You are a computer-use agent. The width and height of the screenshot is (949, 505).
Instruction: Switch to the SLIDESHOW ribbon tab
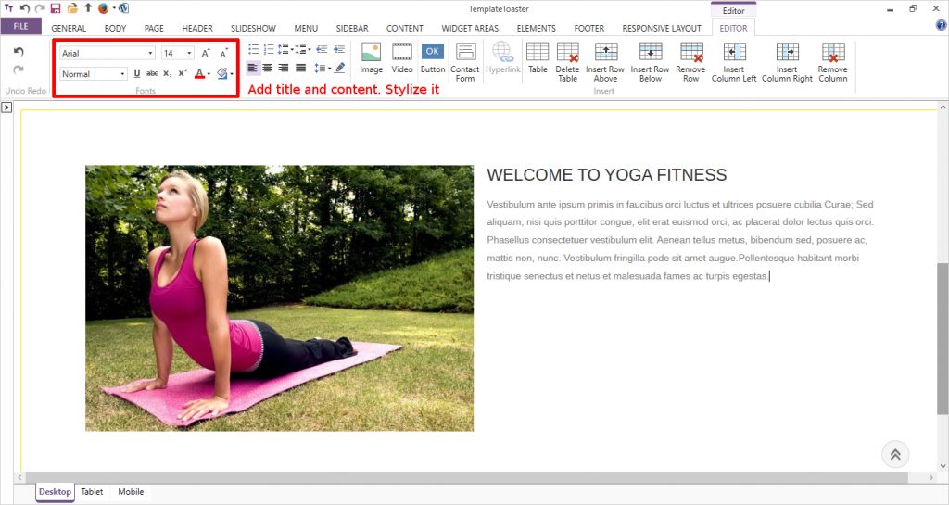click(253, 29)
